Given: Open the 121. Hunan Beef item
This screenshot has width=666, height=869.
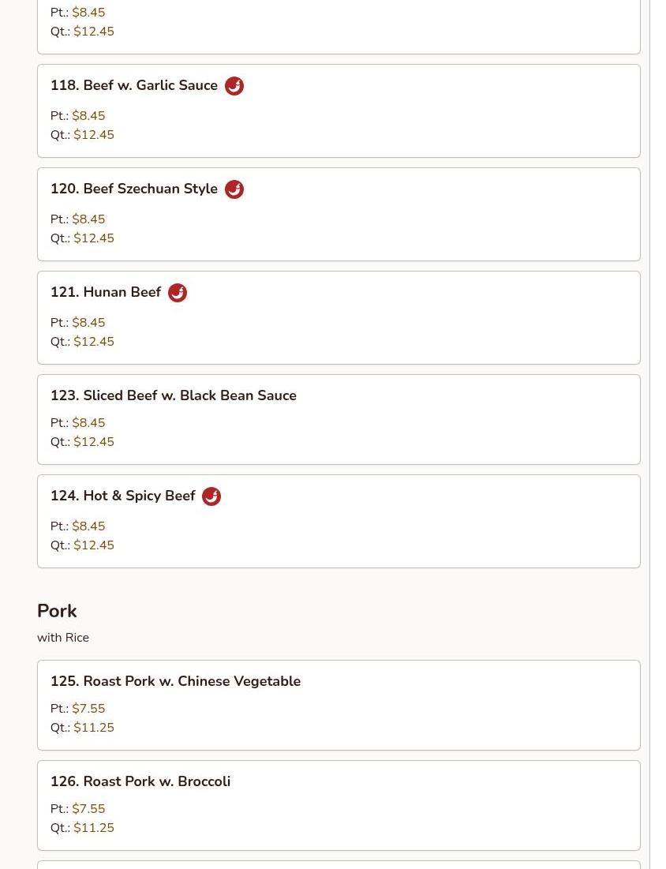Looking at the screenshot, I should click(x=106, y=293).
